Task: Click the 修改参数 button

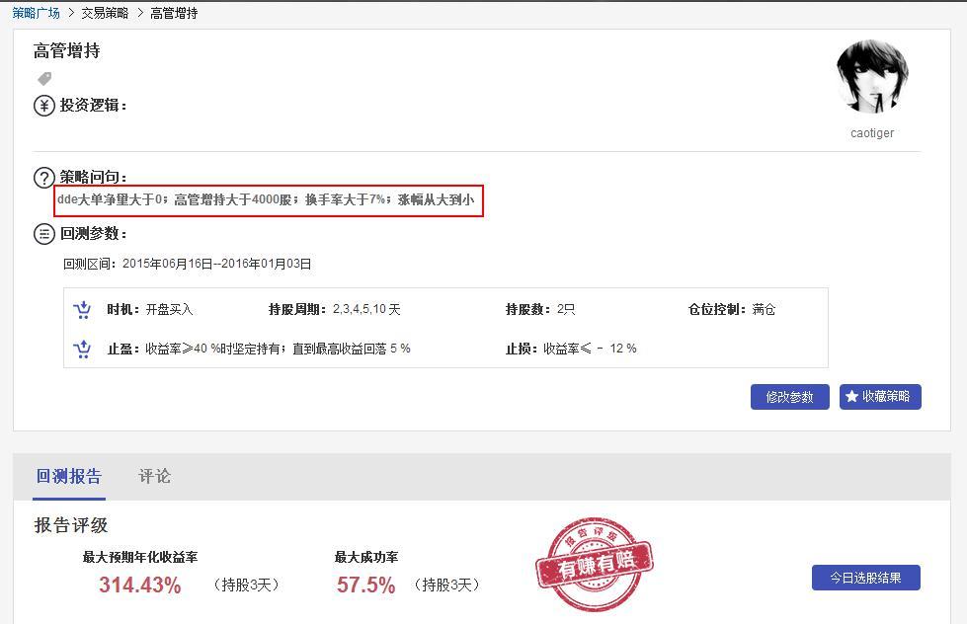Action: pos(789,396)
